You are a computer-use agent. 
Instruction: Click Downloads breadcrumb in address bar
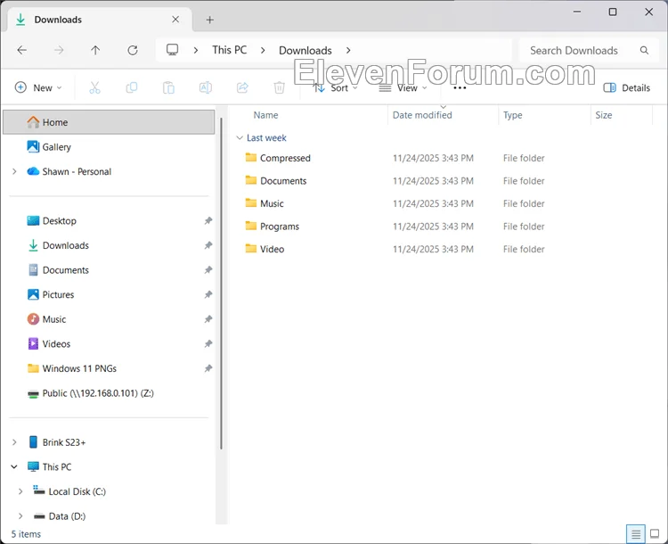305,50
